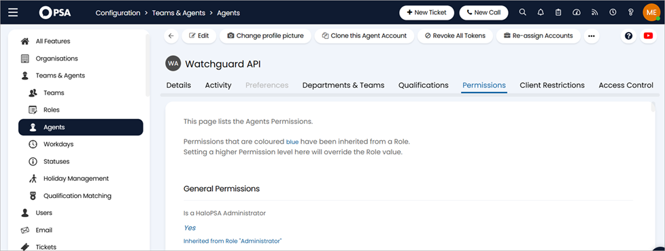Screen dimensions: 665x251
Task: Open Statuses sidebar item
Action: pos(81,161)
